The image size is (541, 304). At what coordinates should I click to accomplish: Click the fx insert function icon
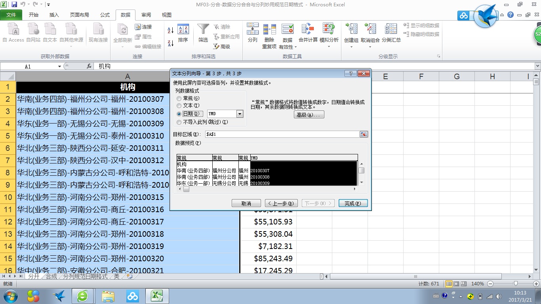(x=89, y=66)
